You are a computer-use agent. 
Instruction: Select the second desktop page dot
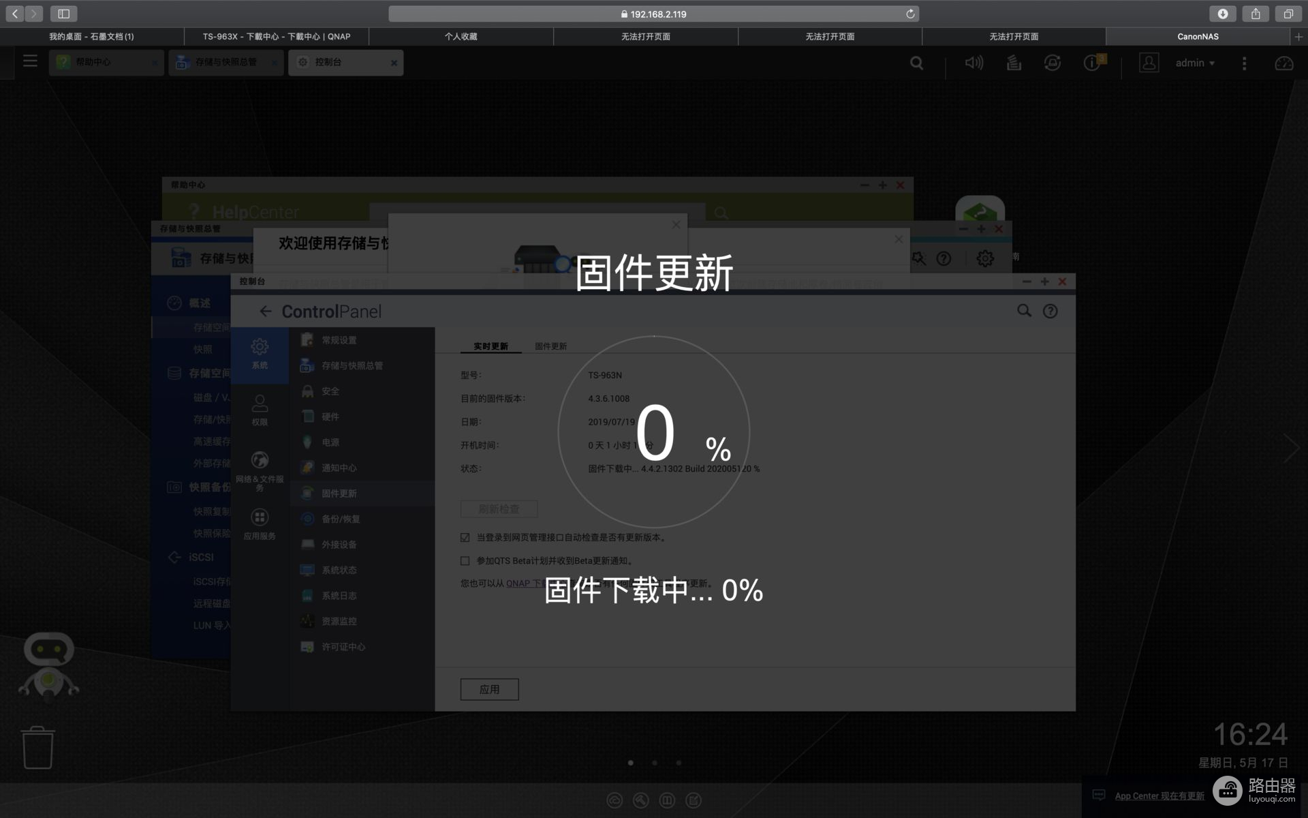(x=655, y=763)
